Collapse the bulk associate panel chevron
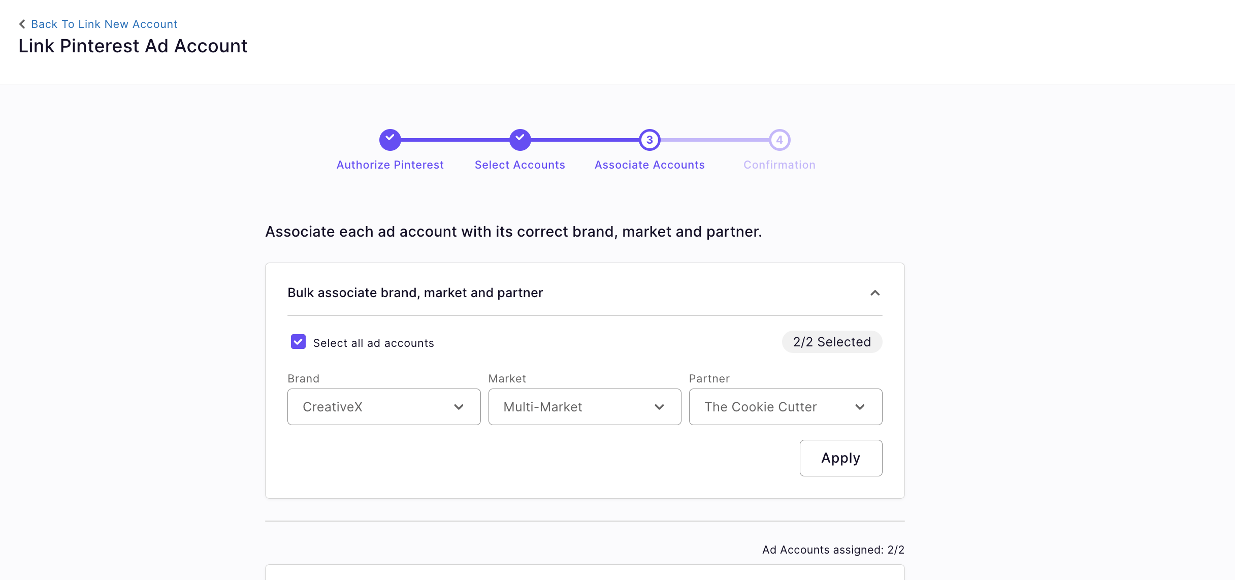Image resolution: width=1235 pixels, height=580 pixels. click(875, 293)
